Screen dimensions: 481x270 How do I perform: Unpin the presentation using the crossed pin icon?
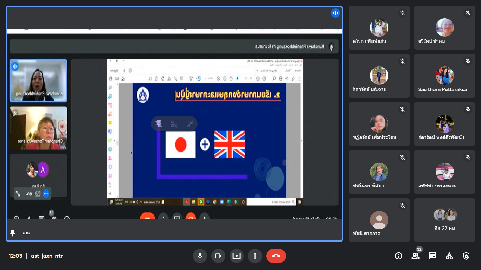point(159,124)
